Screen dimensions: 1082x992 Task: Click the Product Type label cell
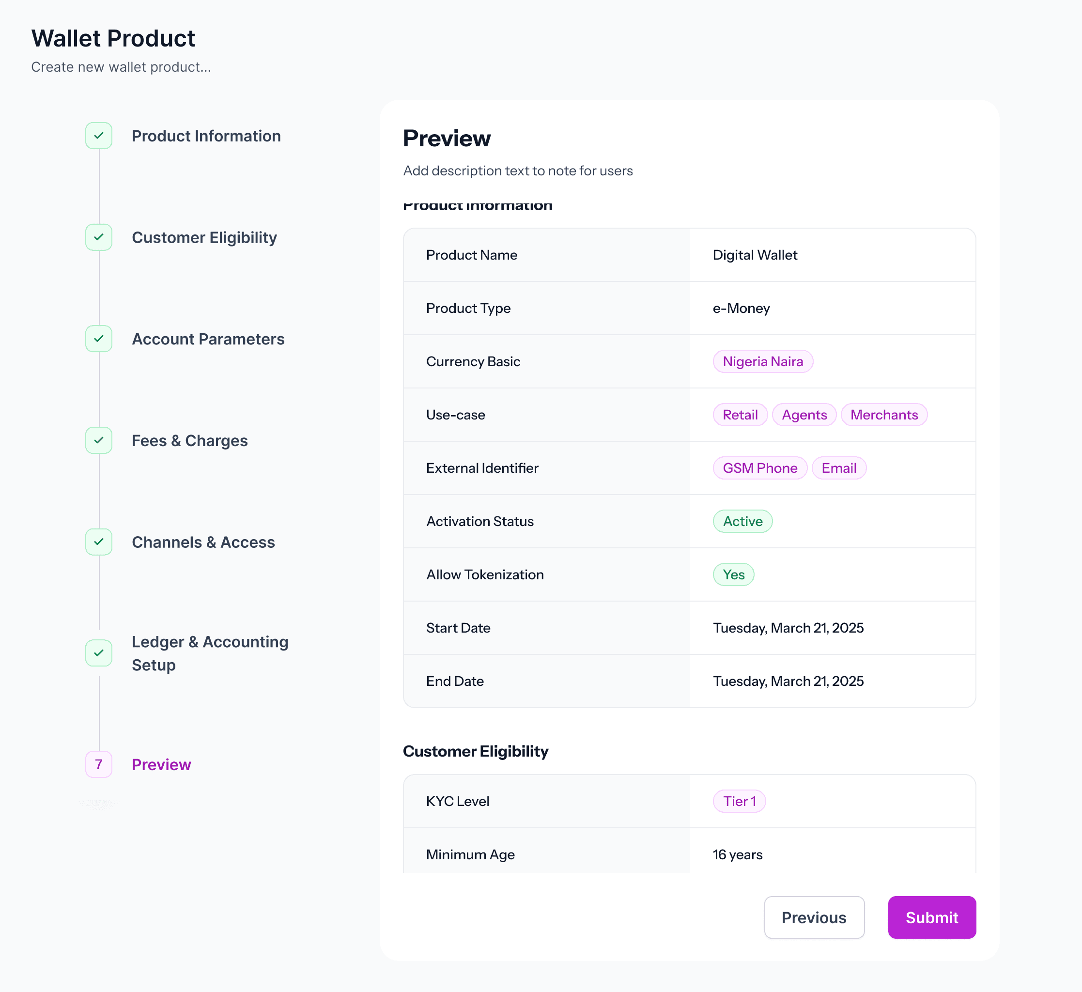click(x=546, y=308)
